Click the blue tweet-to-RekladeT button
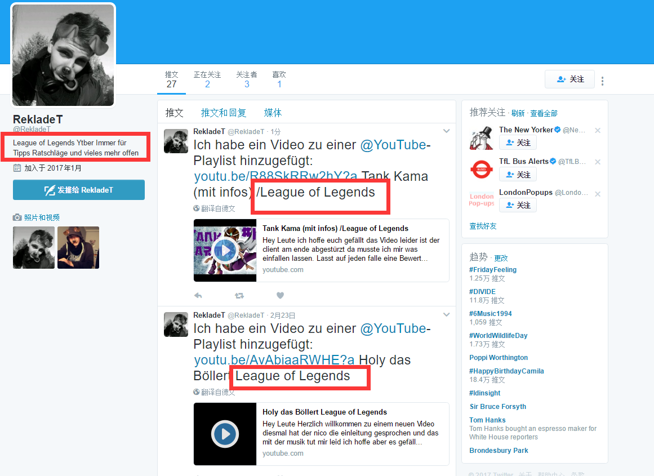654x476 pixels. 79,190
